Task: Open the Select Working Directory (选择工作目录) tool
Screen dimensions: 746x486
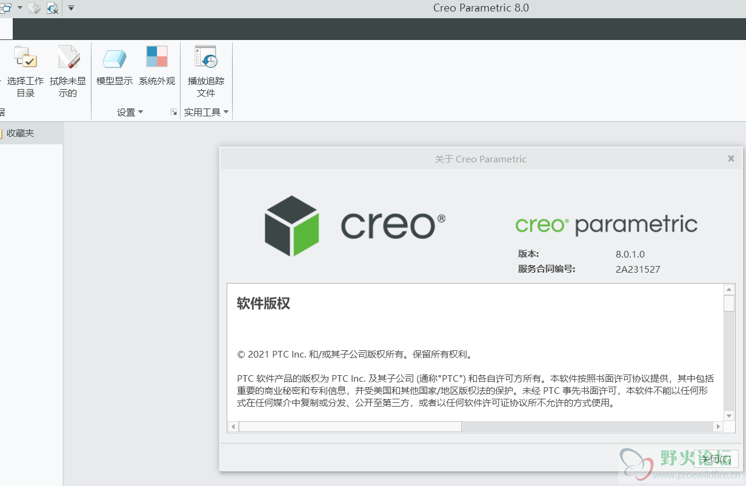Action: tap(25, 72)
